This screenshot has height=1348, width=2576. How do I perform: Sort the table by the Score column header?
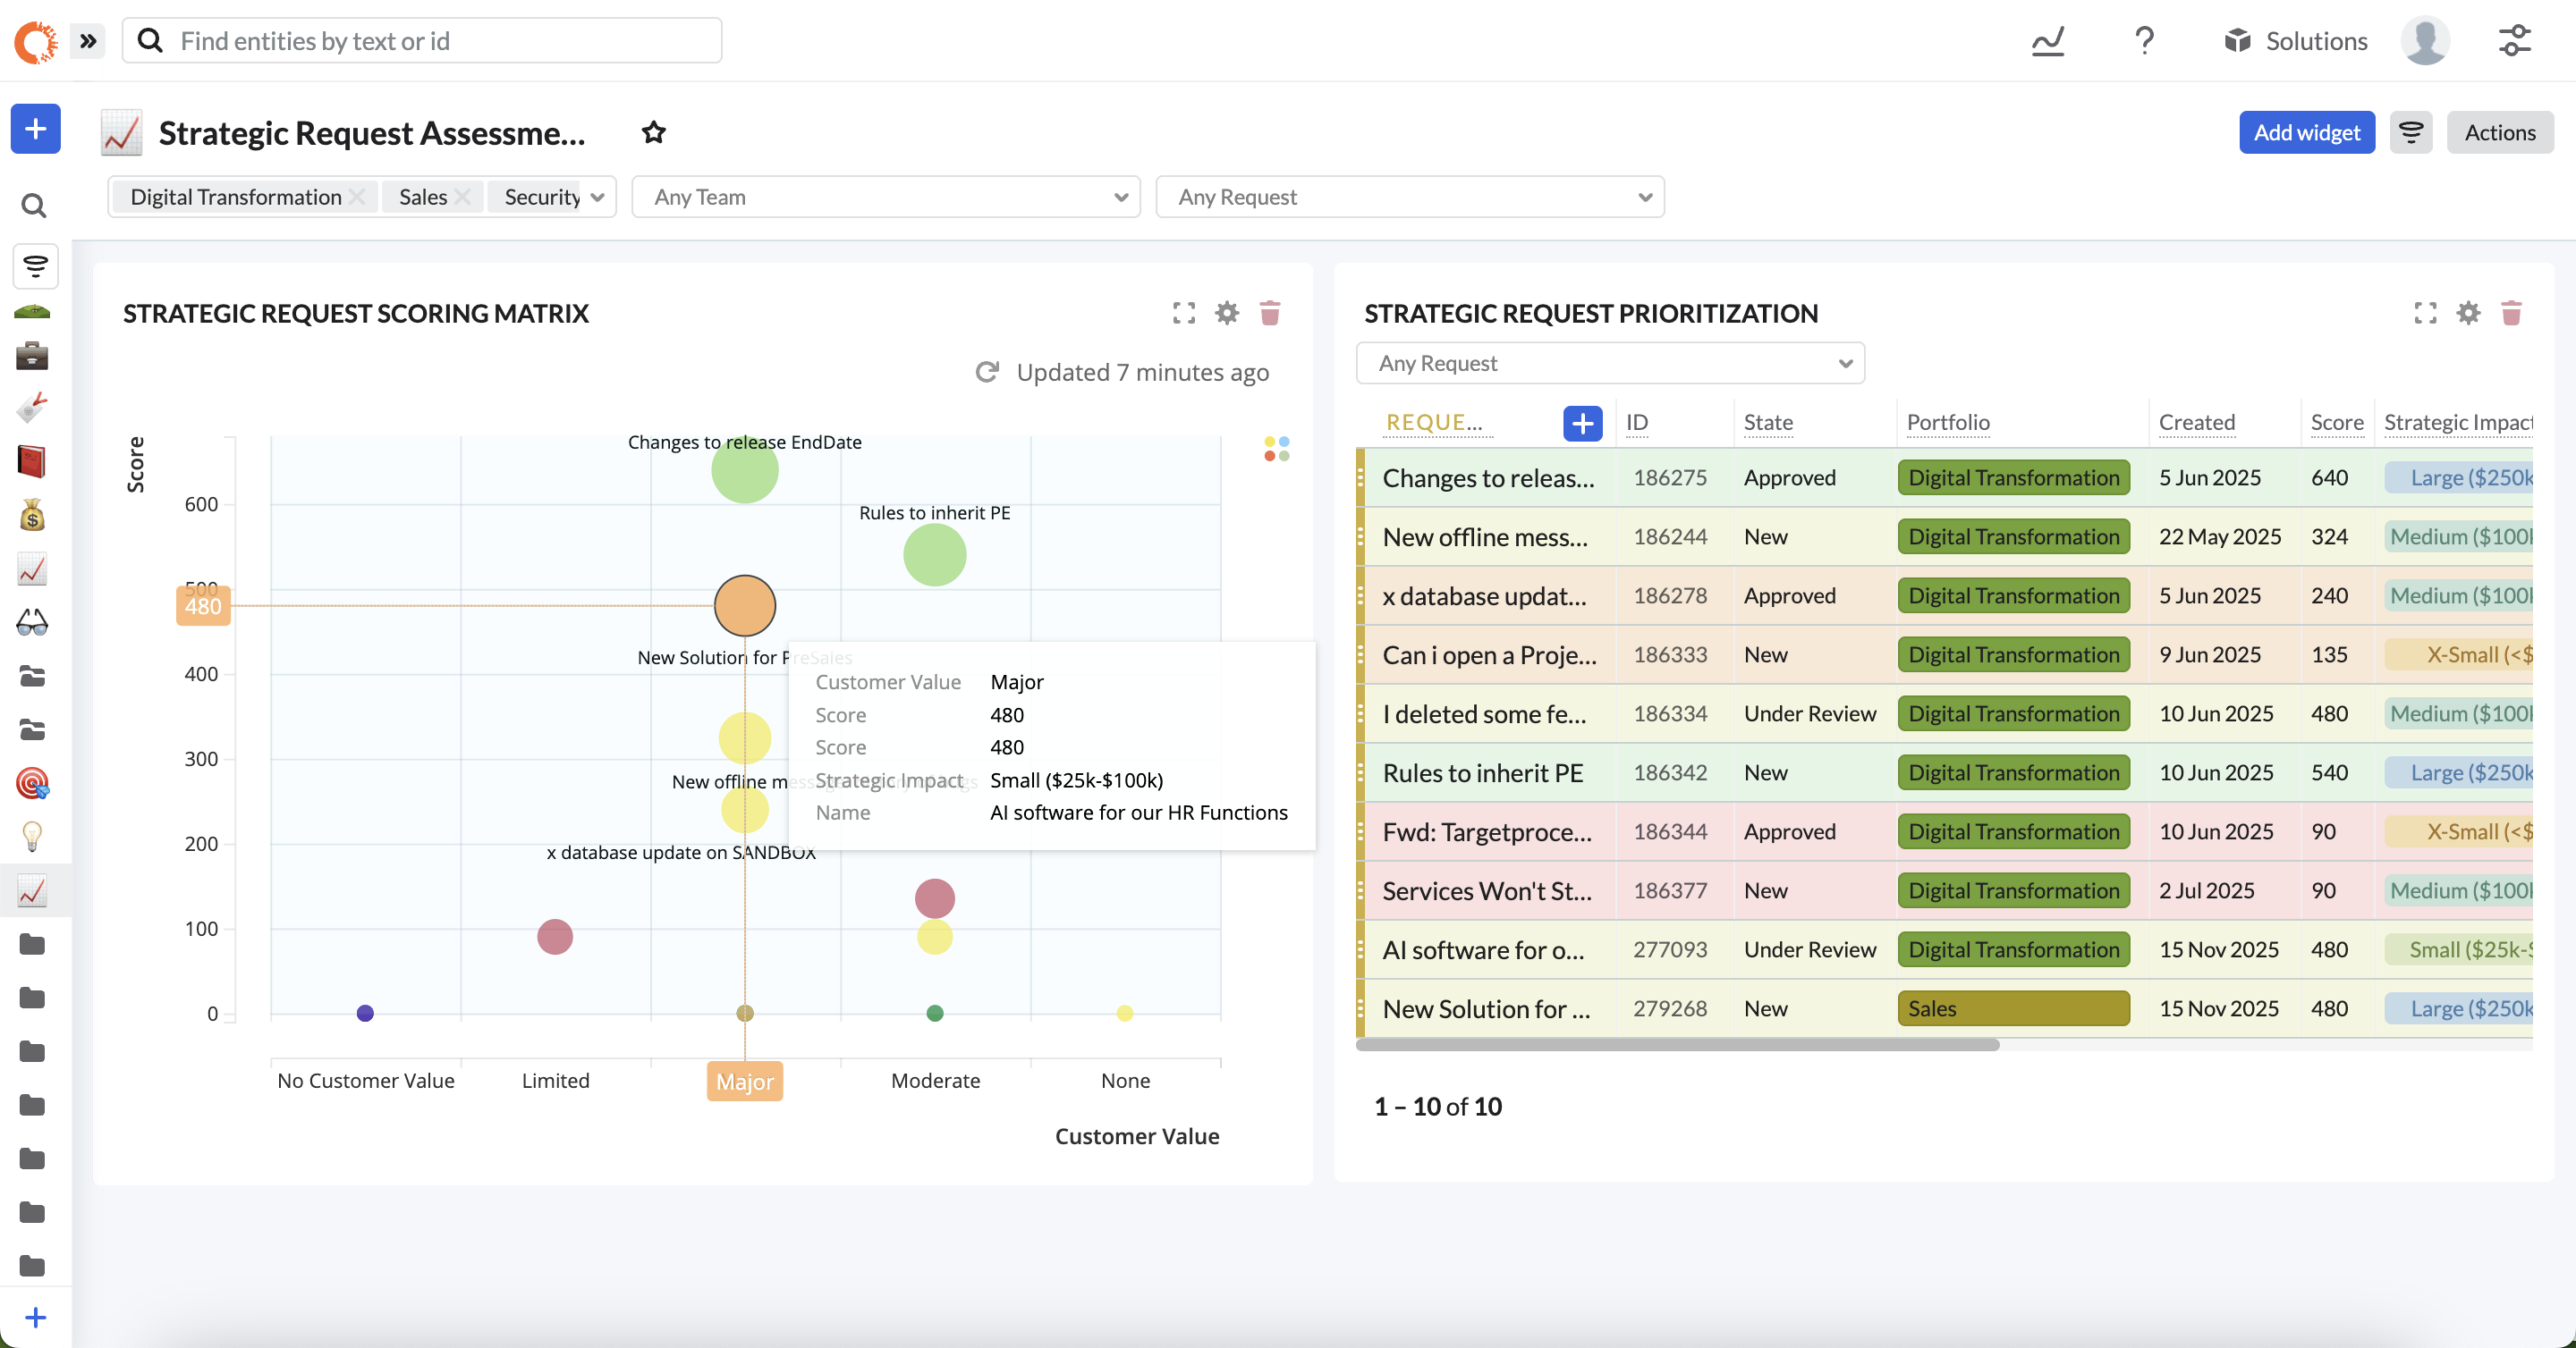tap(2336, 422)
